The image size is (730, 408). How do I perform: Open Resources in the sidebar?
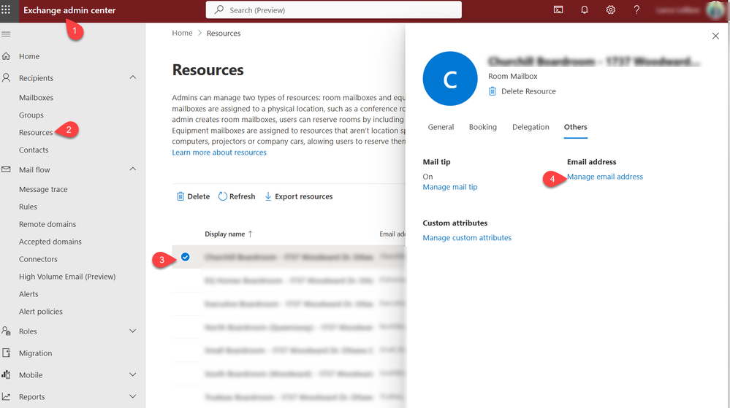pyautogui.click(x=36, y=133)
